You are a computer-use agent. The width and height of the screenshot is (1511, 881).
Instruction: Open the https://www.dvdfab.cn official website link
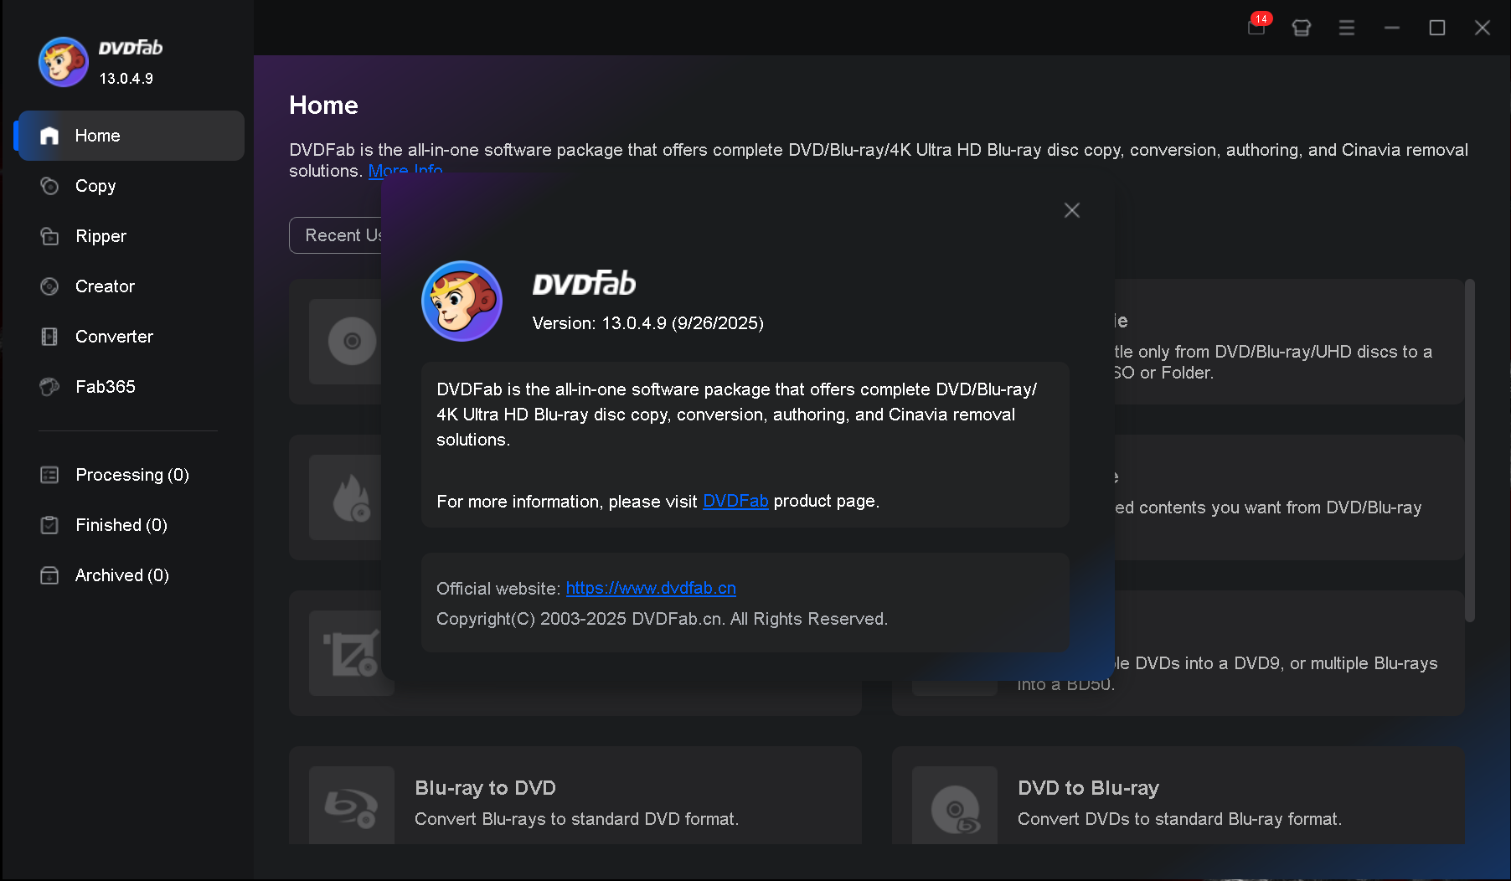[650, 588]
